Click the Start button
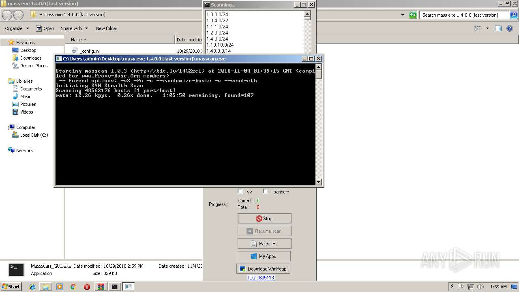Viewport: 519px width, 292px height. pos(11,287)
